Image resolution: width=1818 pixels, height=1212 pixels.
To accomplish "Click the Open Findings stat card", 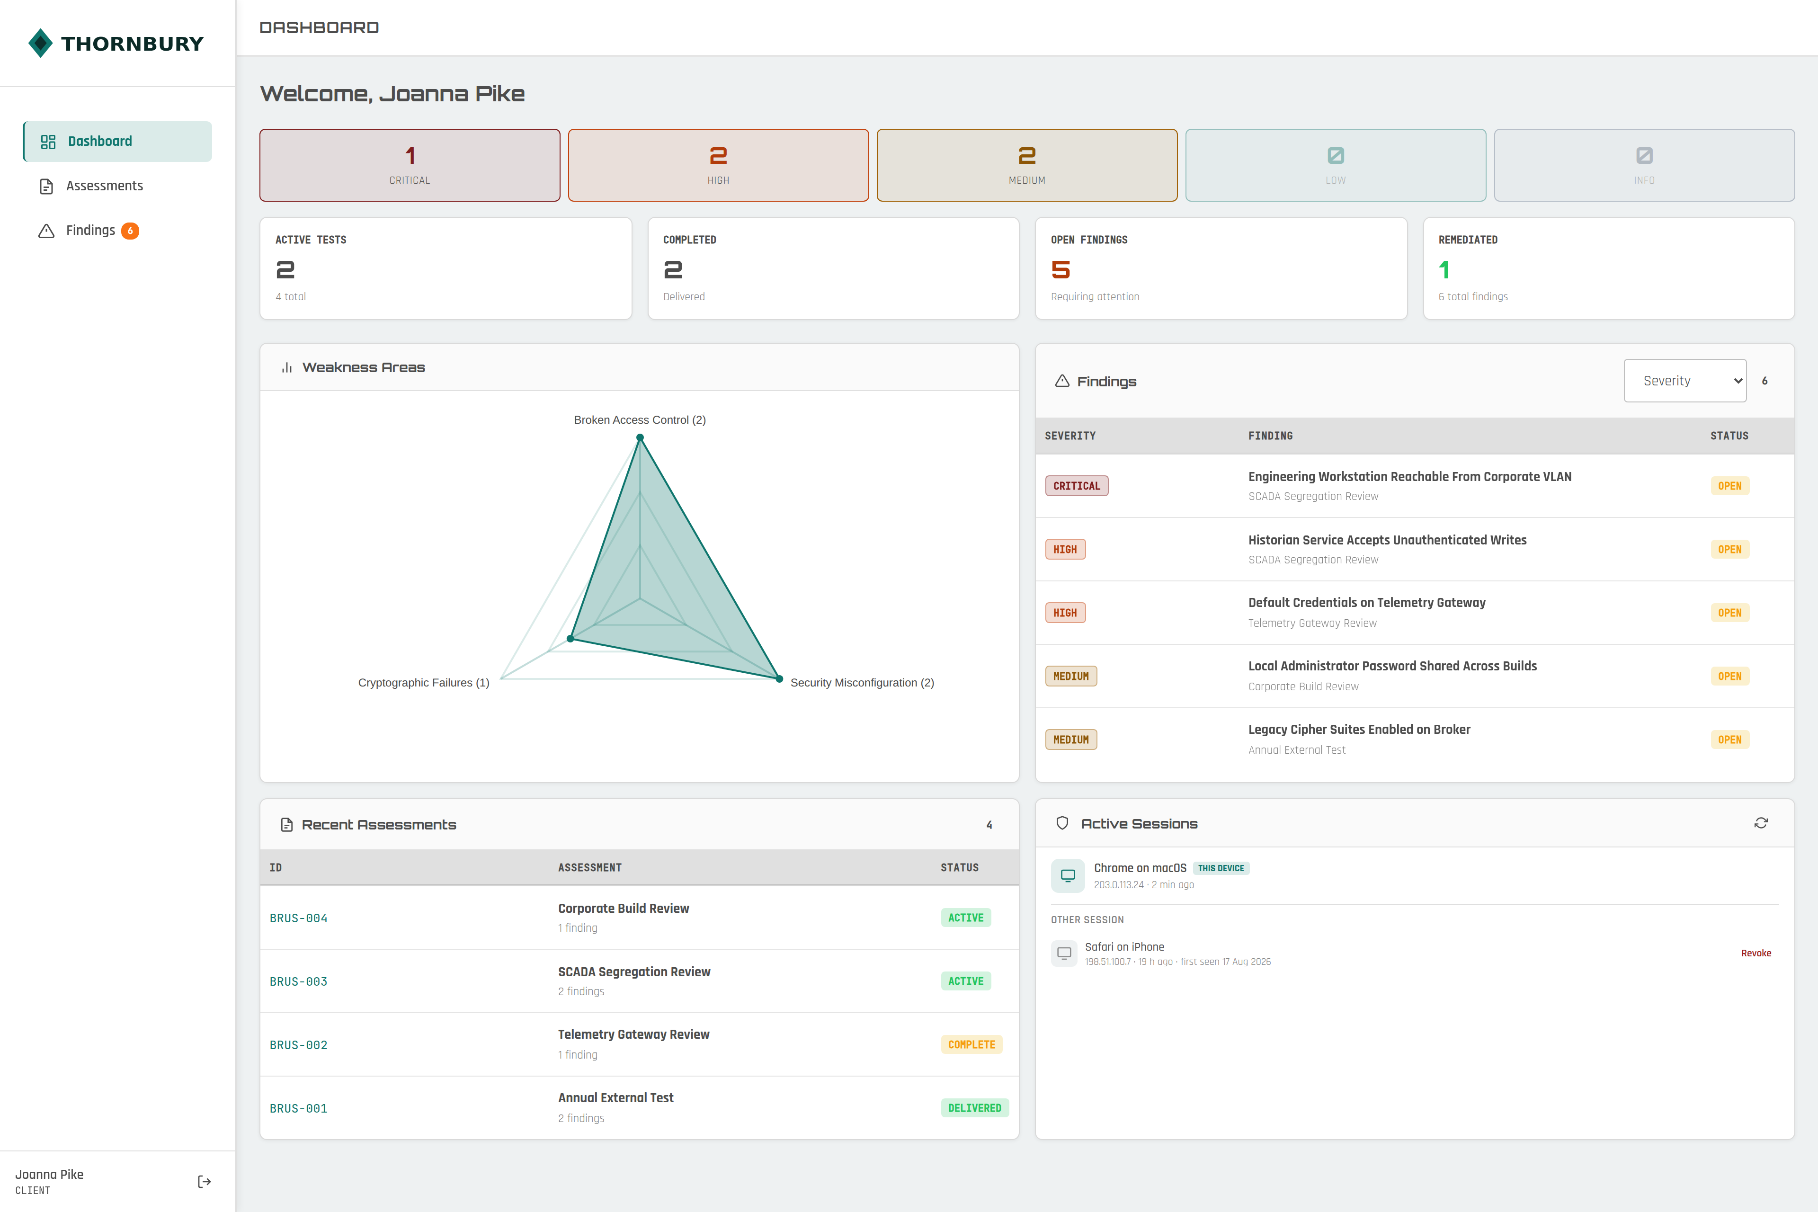I will [x=1221, y=268].
